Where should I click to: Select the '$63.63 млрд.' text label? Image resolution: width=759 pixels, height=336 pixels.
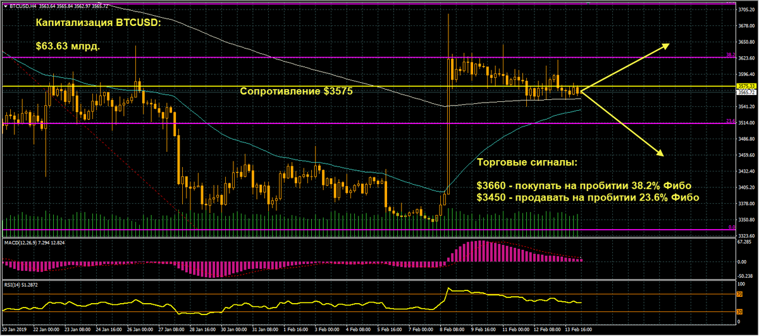click(68, 47)
